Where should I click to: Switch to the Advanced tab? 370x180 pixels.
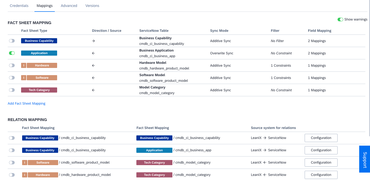click(x=69, y=6)
